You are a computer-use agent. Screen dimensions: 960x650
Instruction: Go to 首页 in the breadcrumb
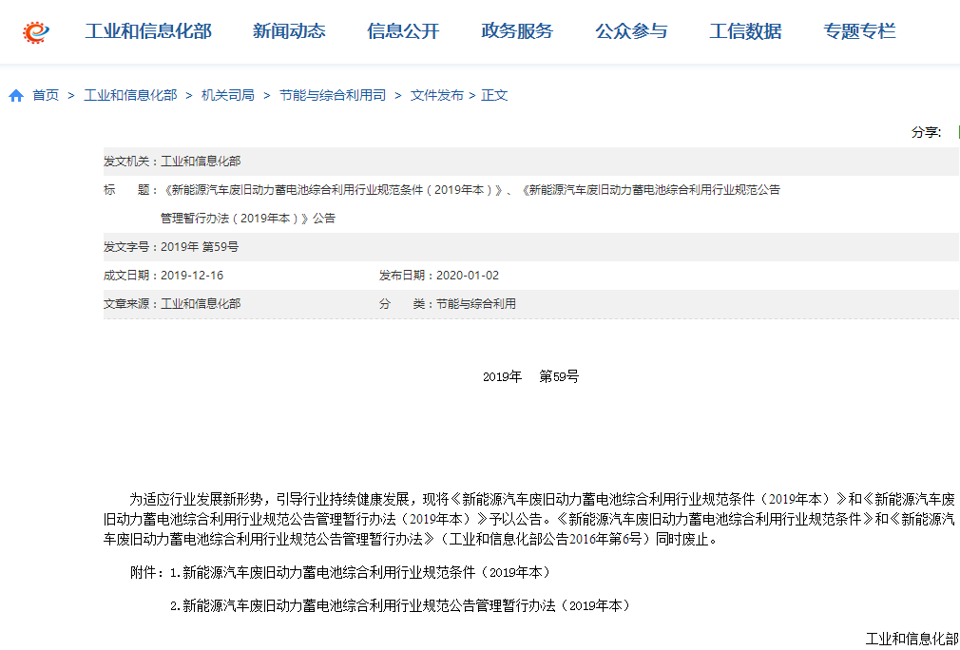tap(46, 95)
